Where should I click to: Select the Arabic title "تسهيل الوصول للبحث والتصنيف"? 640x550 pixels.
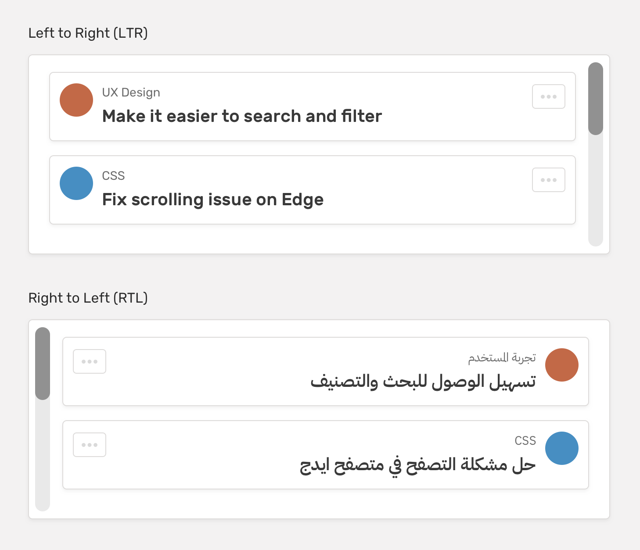point(423,381)
